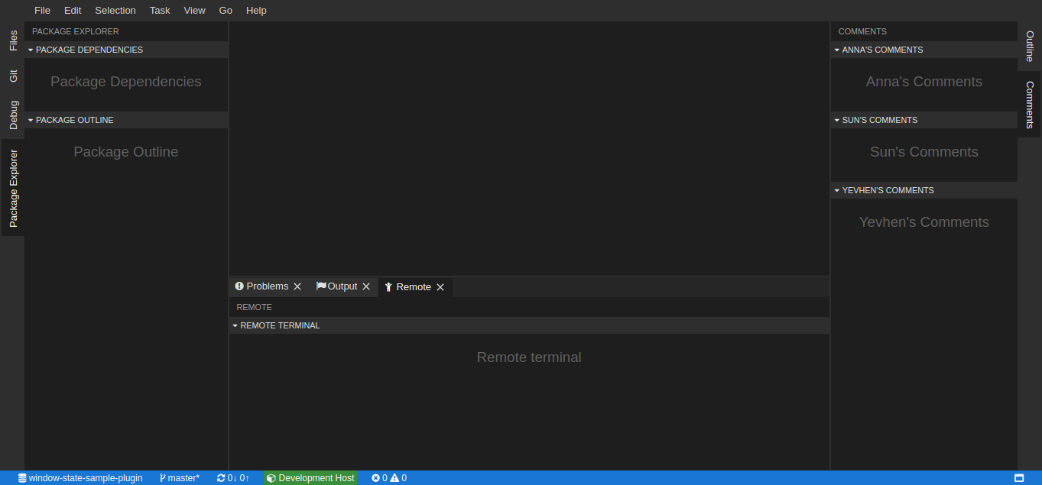
Task: Collapse Yevhen's Comments section
Action: point(837,190)
